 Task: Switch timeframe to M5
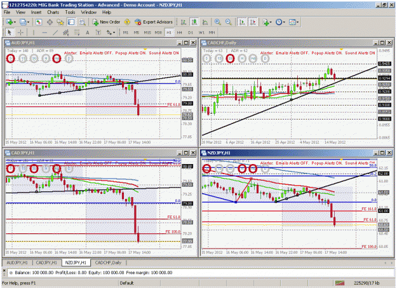(x=137, y=32)
